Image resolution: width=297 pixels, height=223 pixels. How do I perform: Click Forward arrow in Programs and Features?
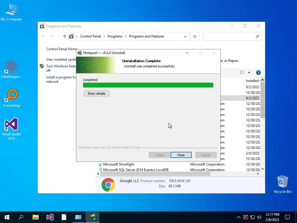point(52,36)
